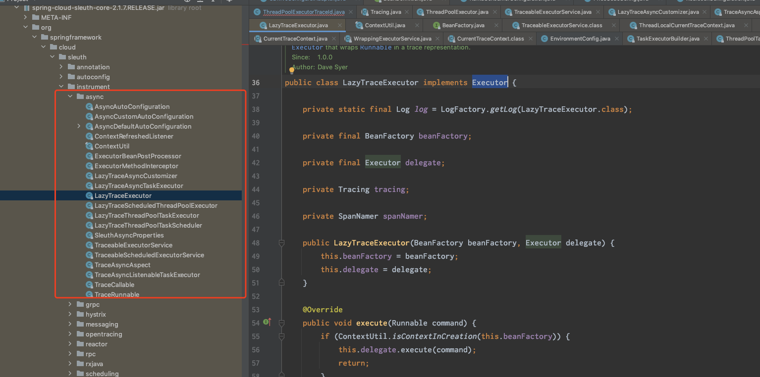Select LazyTraceExecutor in the project tree
760x377 pixels.
123,196
